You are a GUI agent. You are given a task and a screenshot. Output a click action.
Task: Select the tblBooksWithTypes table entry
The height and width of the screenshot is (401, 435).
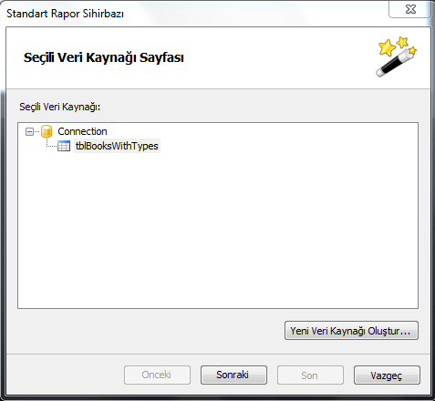click(117, 146)
